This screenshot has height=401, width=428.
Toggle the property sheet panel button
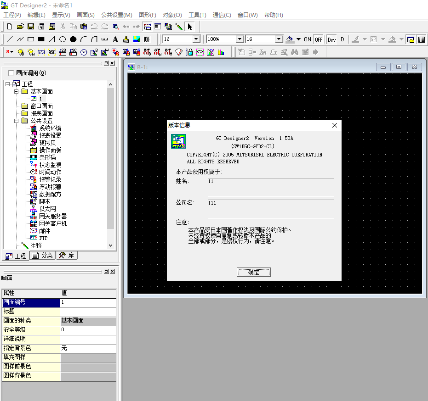[x=422, y=39]
